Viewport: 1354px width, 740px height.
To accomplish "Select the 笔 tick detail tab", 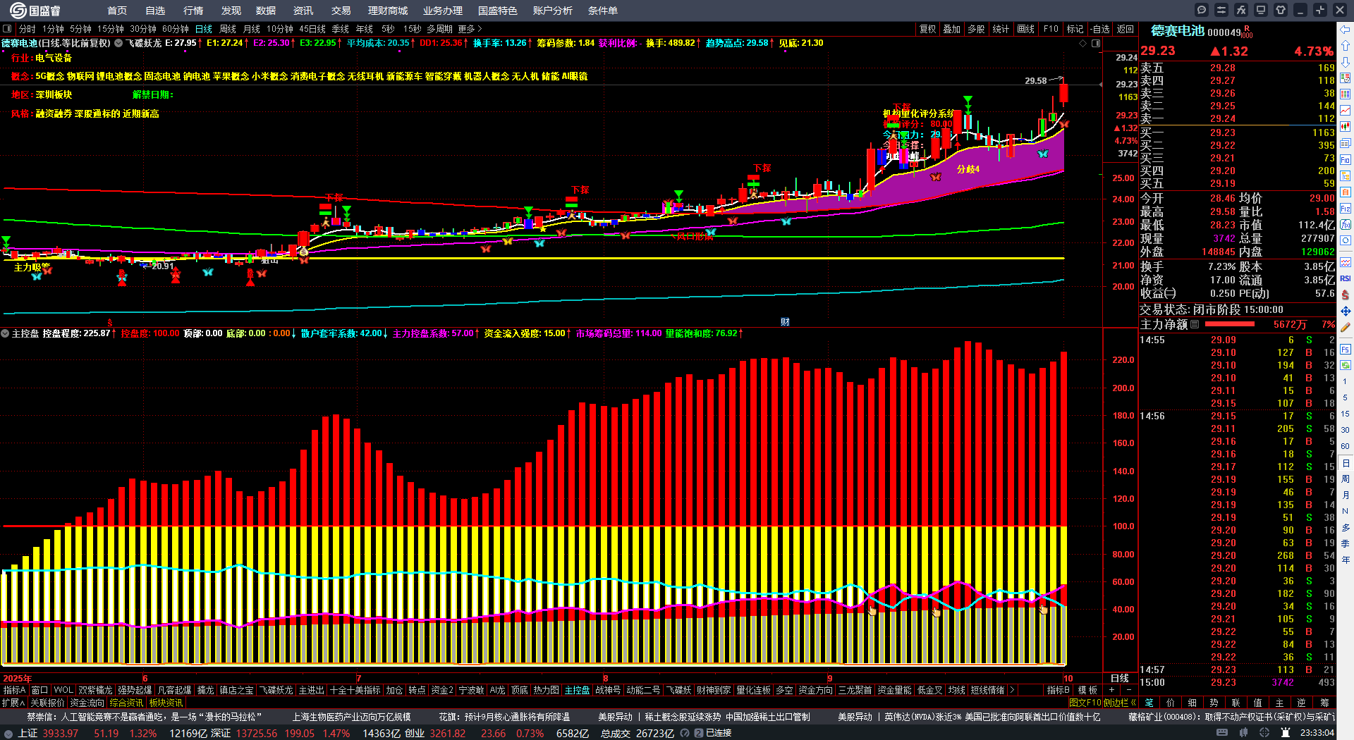I will 1149,703.
